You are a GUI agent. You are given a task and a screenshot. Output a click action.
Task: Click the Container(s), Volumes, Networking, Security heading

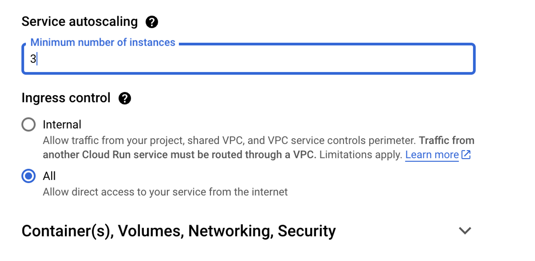178,231
